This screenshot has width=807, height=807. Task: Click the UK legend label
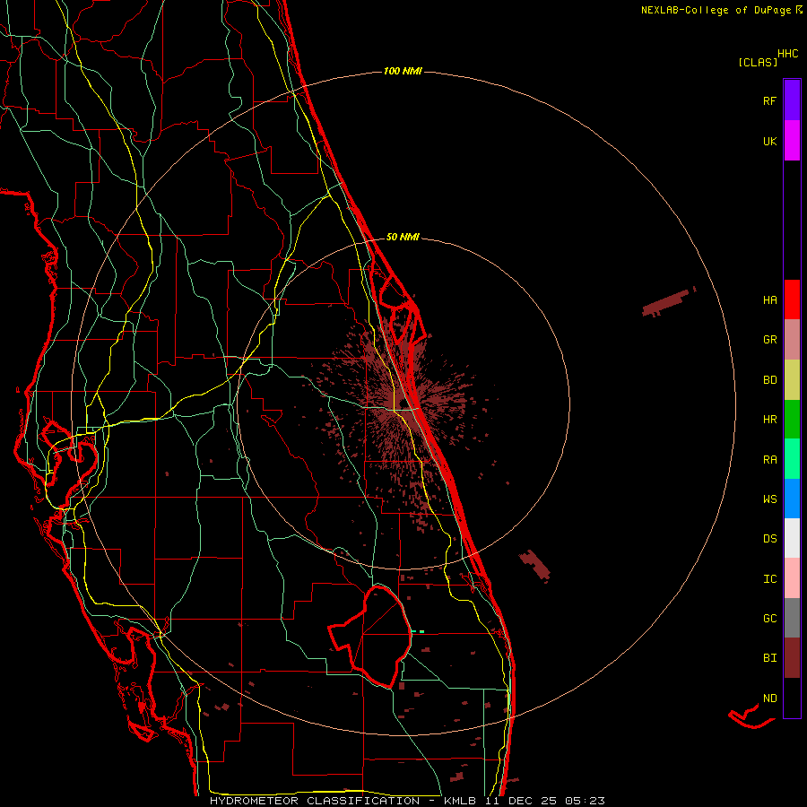click(769, 141)
